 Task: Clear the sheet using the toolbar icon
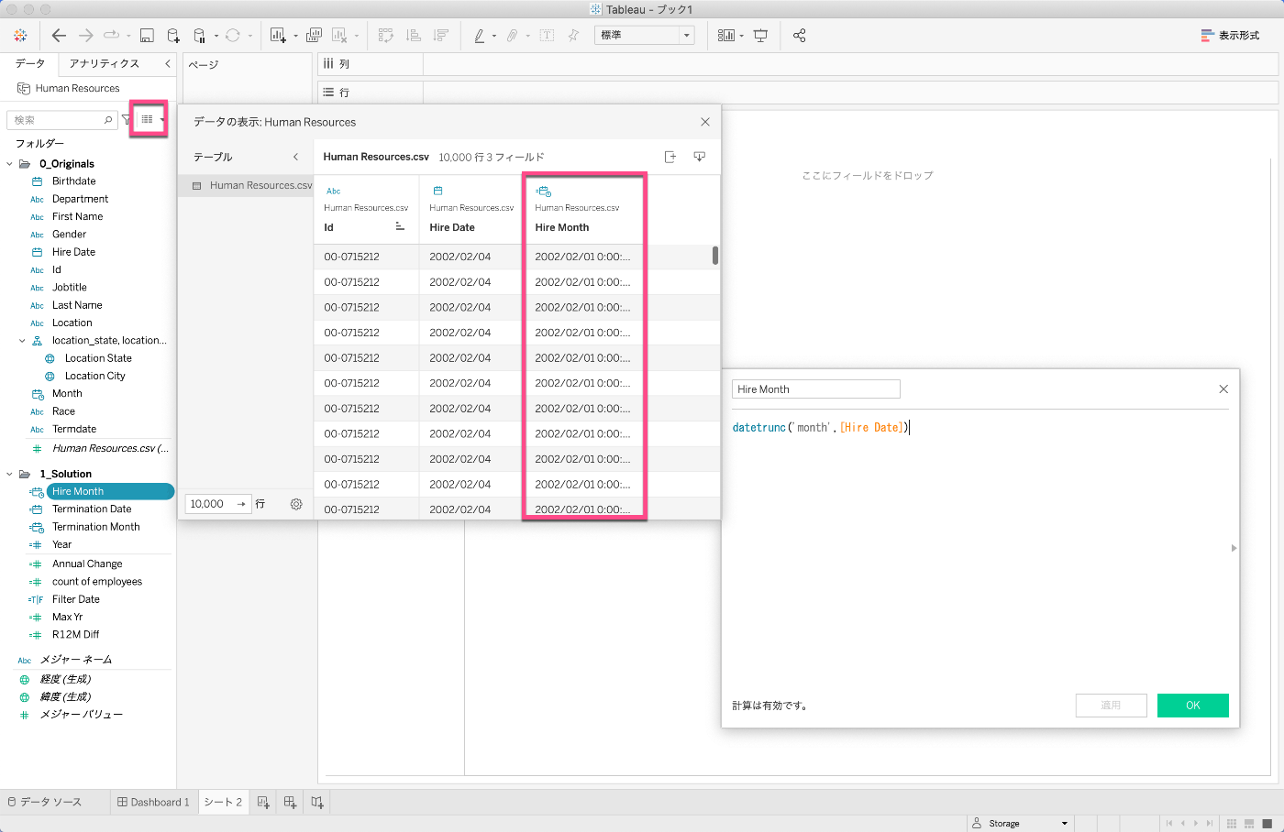pyautogui.click(x=339, y=36)
